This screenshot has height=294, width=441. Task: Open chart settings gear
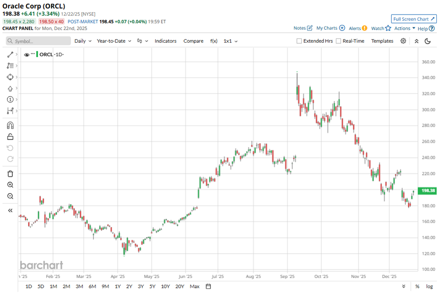pyautogui.click(x=403, y=41)
